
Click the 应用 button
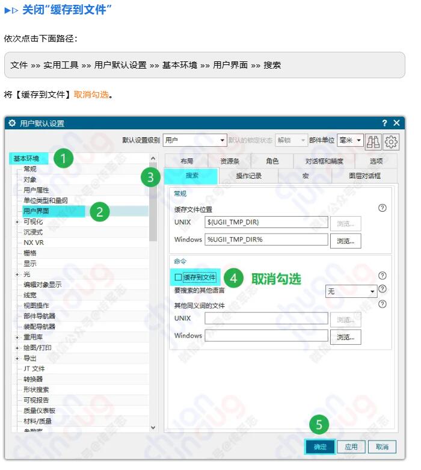[351, 447]
